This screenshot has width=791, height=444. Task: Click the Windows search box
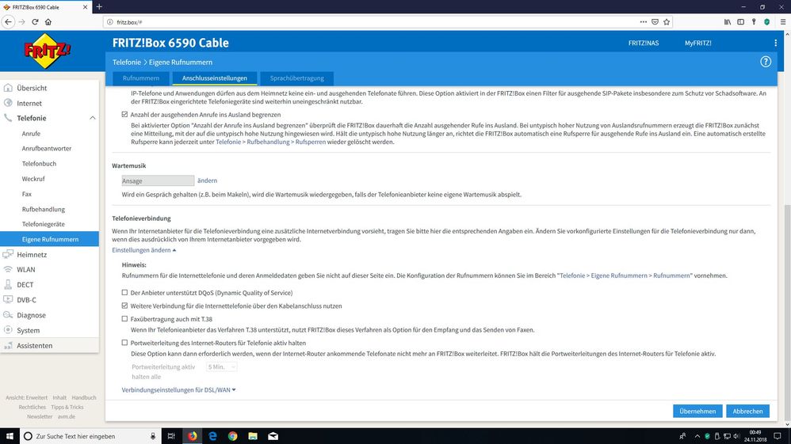pos(91,436)
